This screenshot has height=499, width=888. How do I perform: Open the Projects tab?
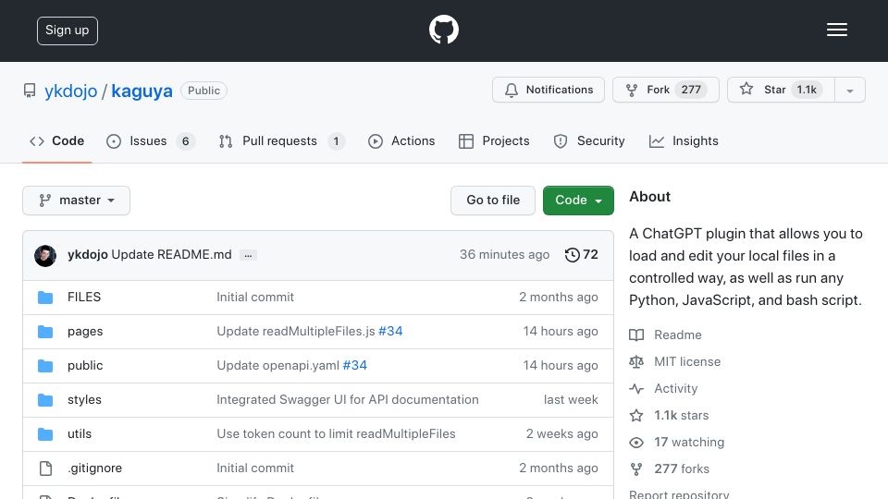click(x=494, y=140)
